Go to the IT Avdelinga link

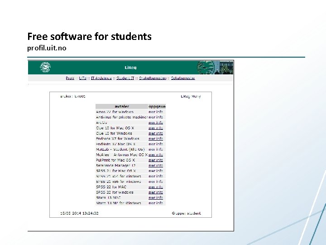[101, 78]
